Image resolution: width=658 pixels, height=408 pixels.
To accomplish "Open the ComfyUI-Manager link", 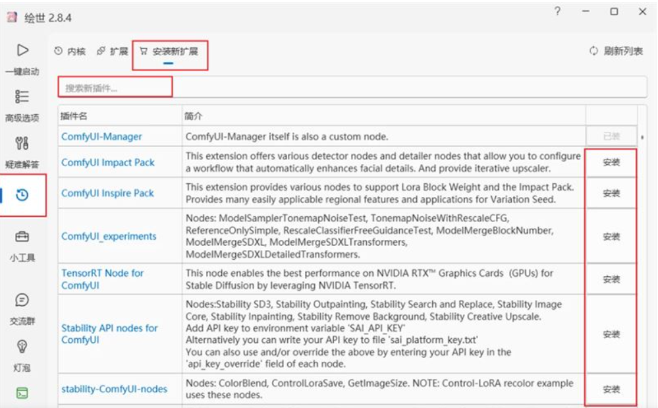I will click(101, 136).
